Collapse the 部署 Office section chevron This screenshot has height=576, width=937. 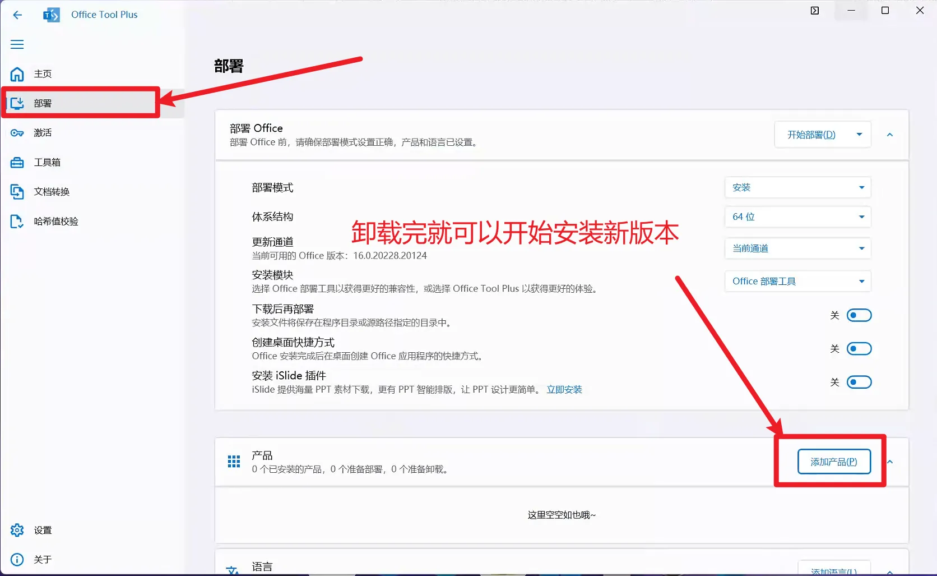click(890, 135)
